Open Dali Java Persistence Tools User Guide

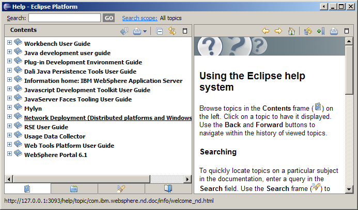(81, 72)
